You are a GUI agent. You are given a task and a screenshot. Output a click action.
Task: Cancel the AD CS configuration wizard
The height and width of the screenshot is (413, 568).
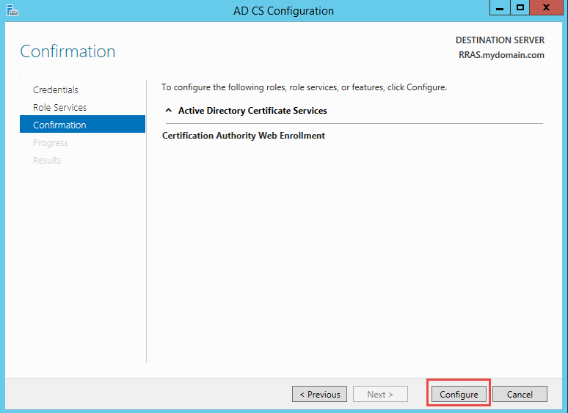click(520, 394)
